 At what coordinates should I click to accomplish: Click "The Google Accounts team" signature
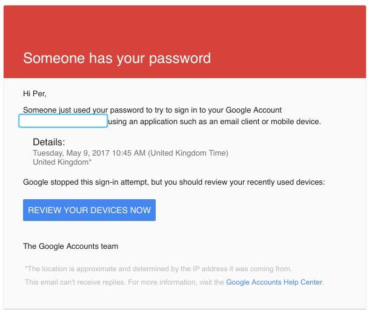point(70,246)
